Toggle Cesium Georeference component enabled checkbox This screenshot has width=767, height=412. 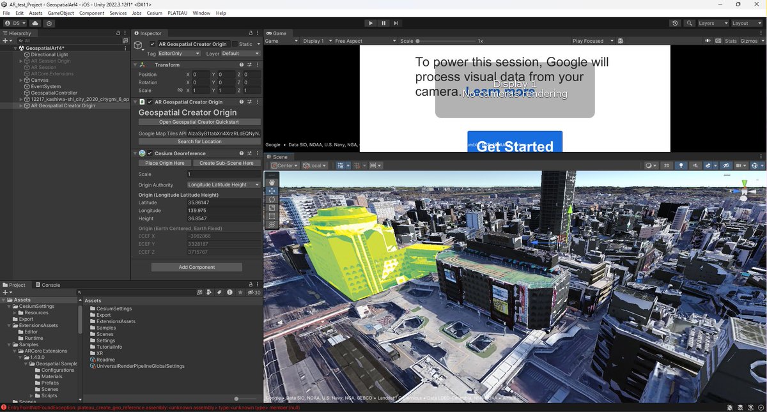click(150, 153)
